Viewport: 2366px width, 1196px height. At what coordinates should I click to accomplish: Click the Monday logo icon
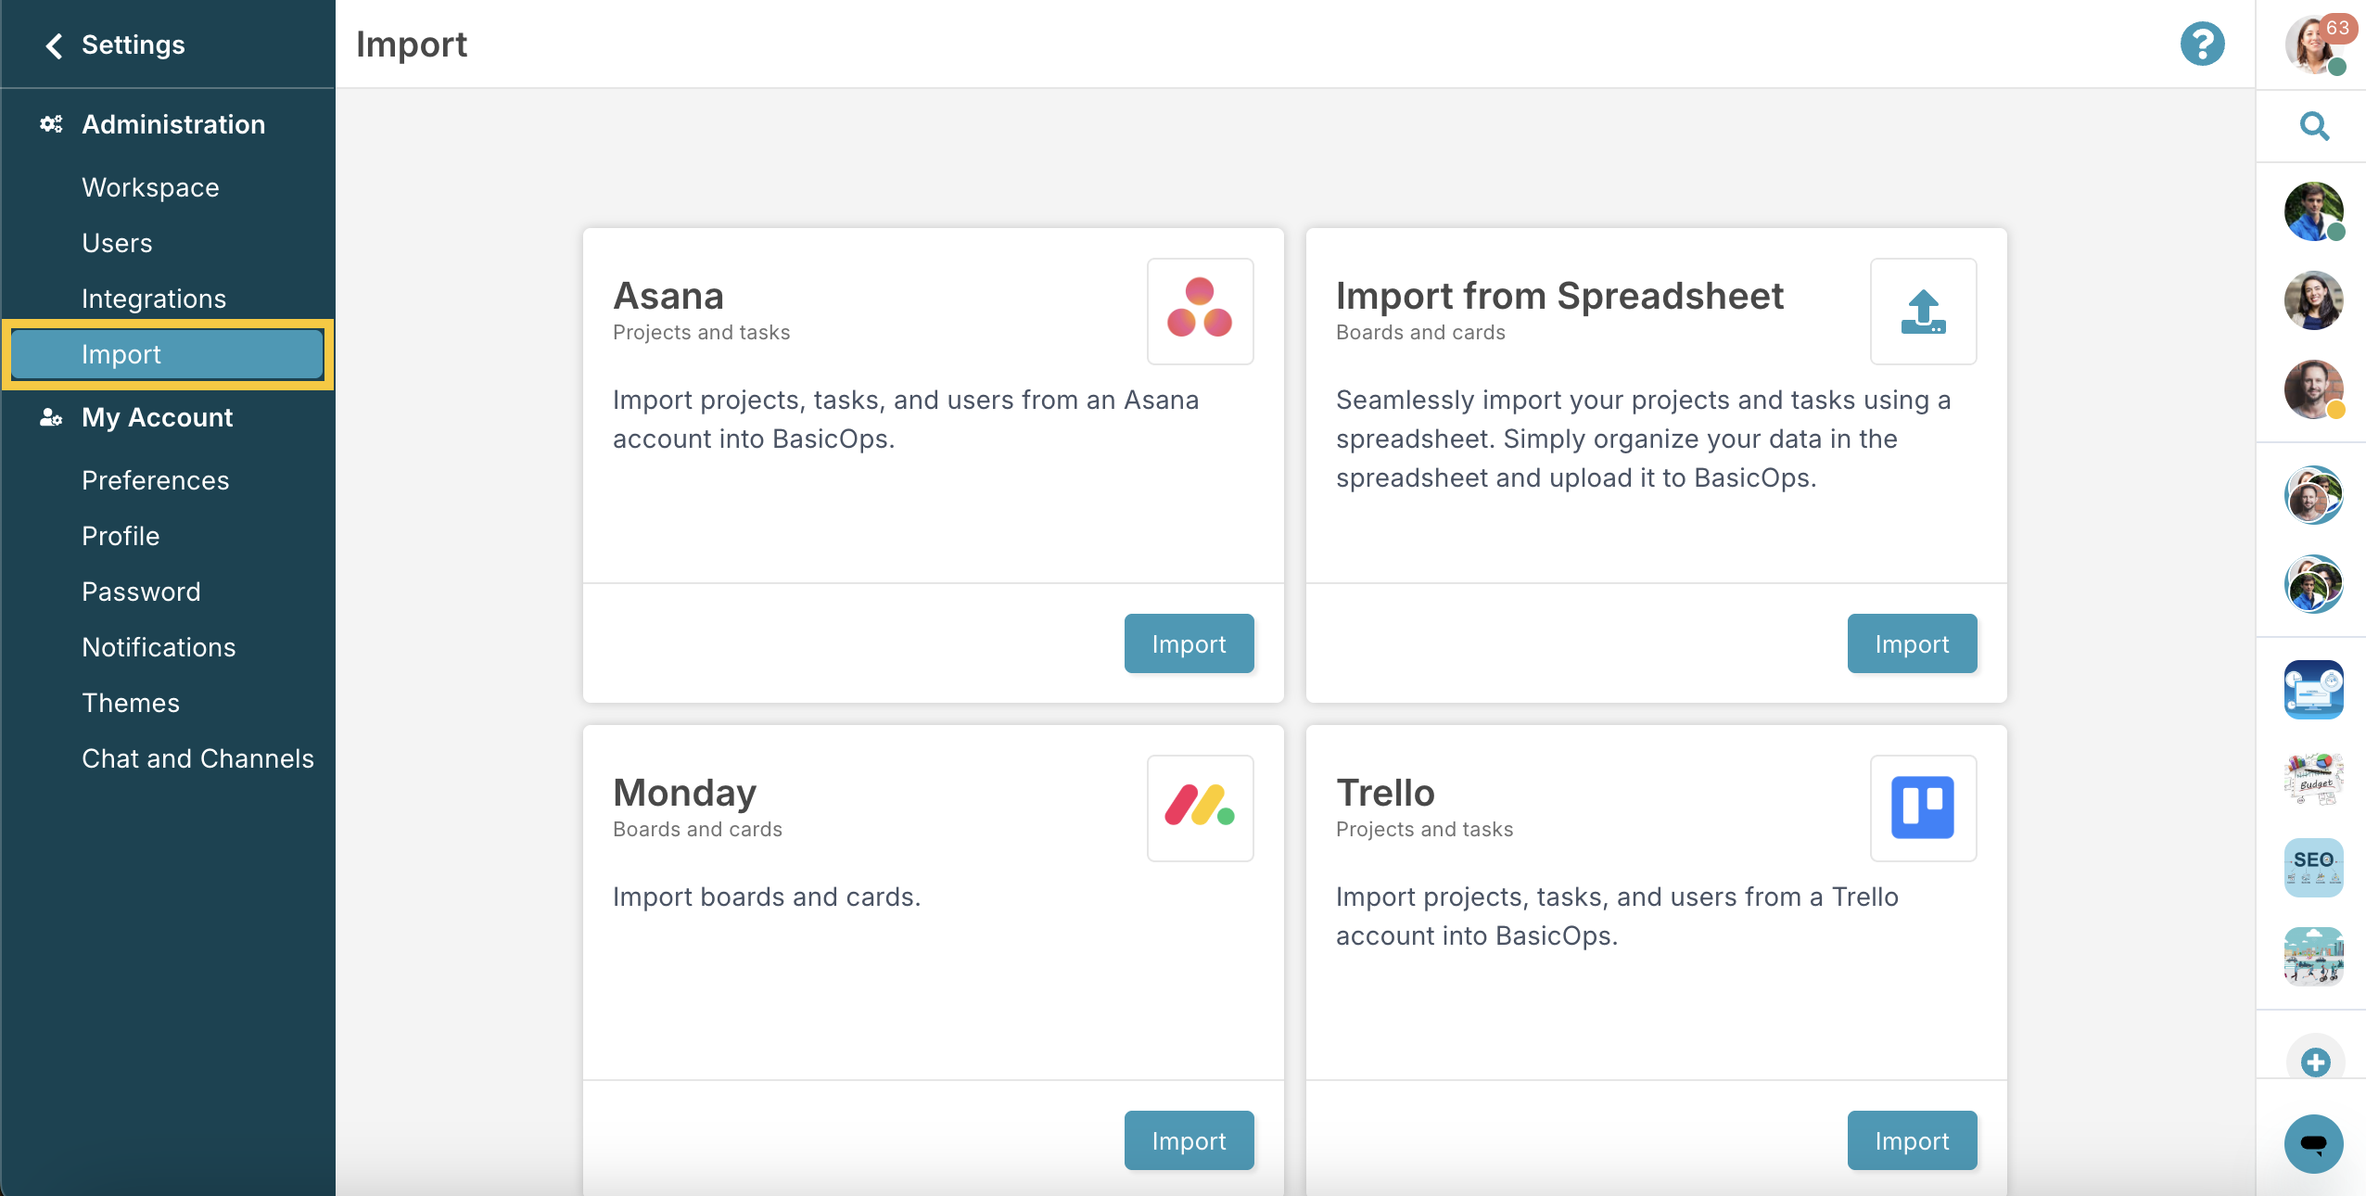tap(1200, 808)
